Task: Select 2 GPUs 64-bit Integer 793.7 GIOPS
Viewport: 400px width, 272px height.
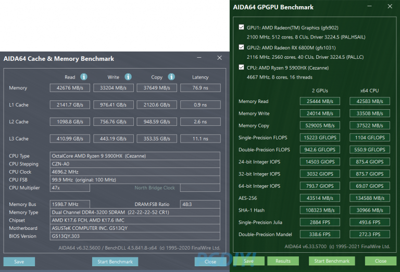Action: tap(320, 186)
